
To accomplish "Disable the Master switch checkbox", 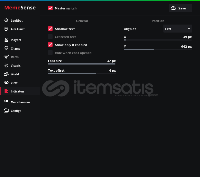I will tap(50, 8).
